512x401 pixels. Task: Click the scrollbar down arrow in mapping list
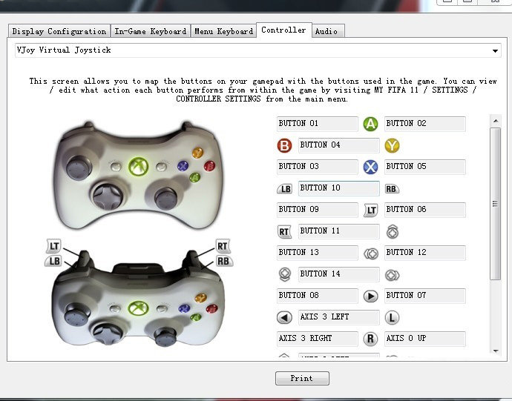click(496, 351)
